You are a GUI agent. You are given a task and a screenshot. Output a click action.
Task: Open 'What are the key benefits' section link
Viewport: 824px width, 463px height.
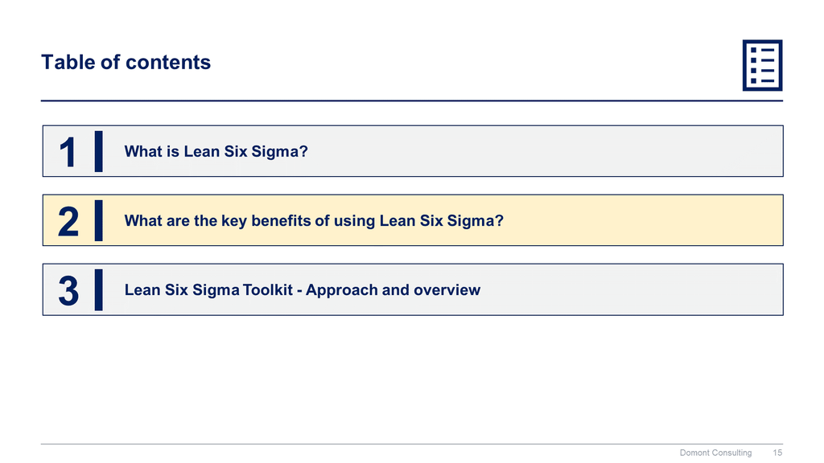click(x=314, y=220)
